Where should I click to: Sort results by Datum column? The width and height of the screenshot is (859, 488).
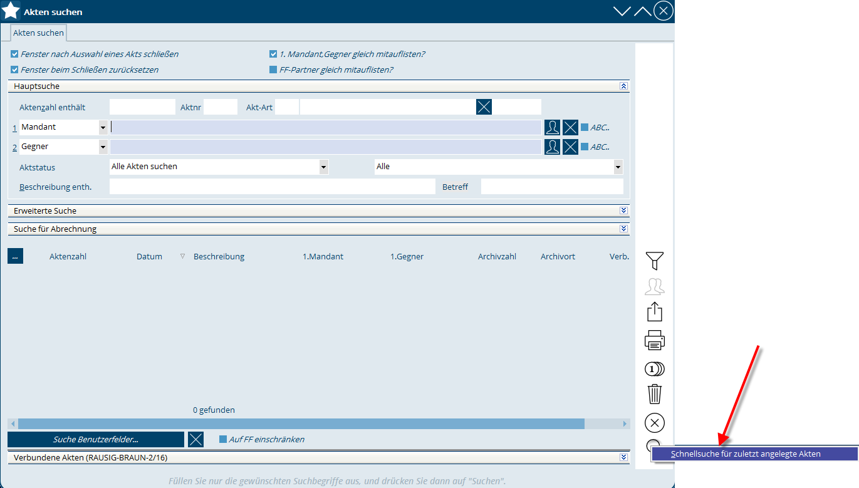(x=149, y=256)
